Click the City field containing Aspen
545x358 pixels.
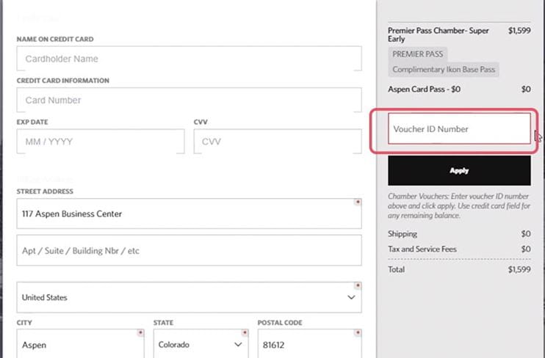(81, 343)
